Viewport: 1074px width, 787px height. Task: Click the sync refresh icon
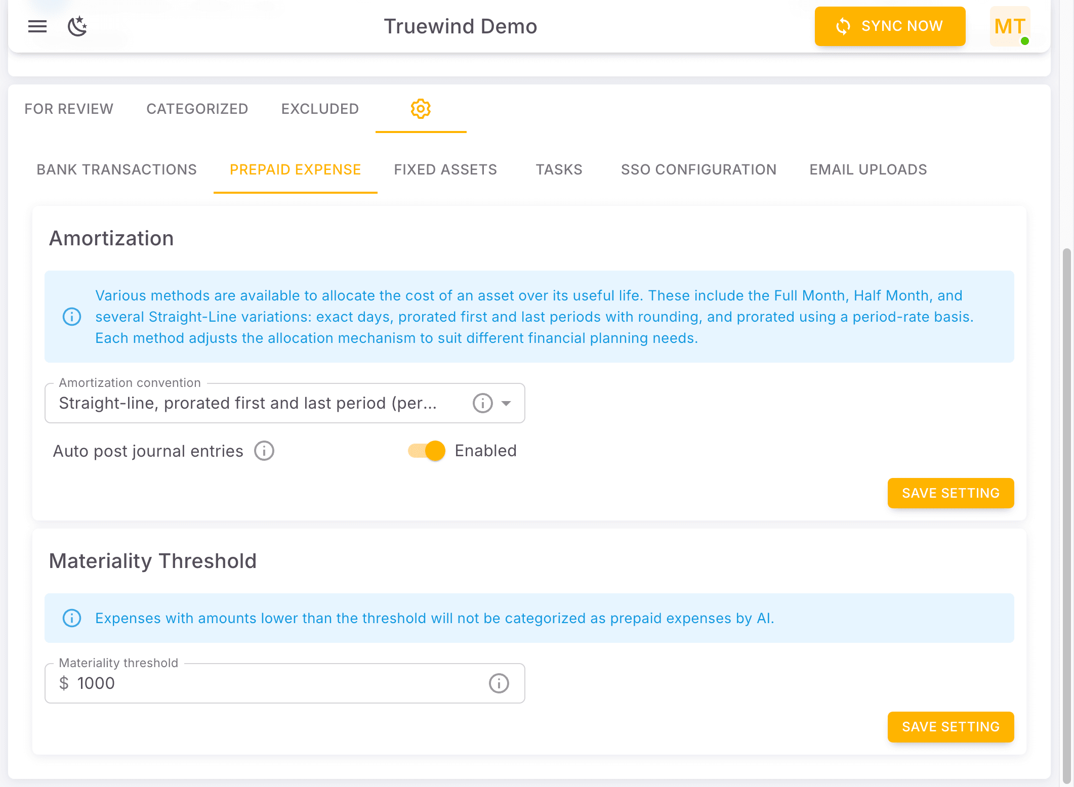pyautogui.click(x=843, y=26)
